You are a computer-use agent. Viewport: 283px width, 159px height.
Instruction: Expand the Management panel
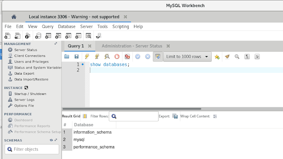tap(56, 44)
